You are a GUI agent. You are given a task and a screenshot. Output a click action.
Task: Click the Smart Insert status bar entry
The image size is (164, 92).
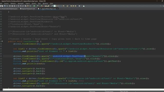(x=109, y=91)
